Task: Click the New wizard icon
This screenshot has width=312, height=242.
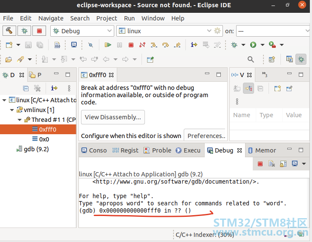Action: (9, 45)
